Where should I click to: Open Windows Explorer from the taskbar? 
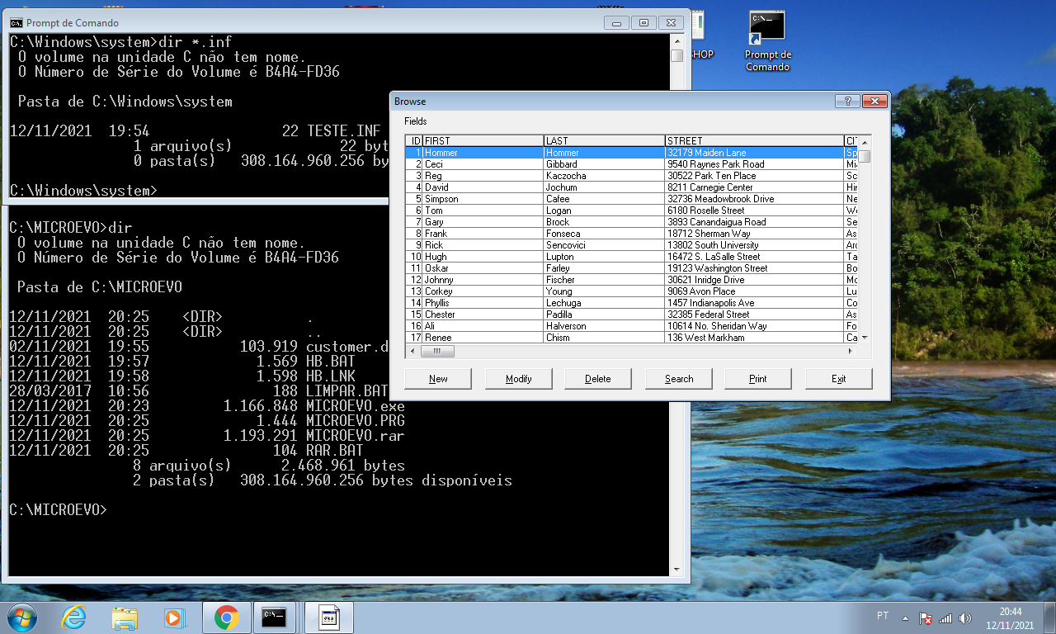pyautogui.click(x=125, y=617)
